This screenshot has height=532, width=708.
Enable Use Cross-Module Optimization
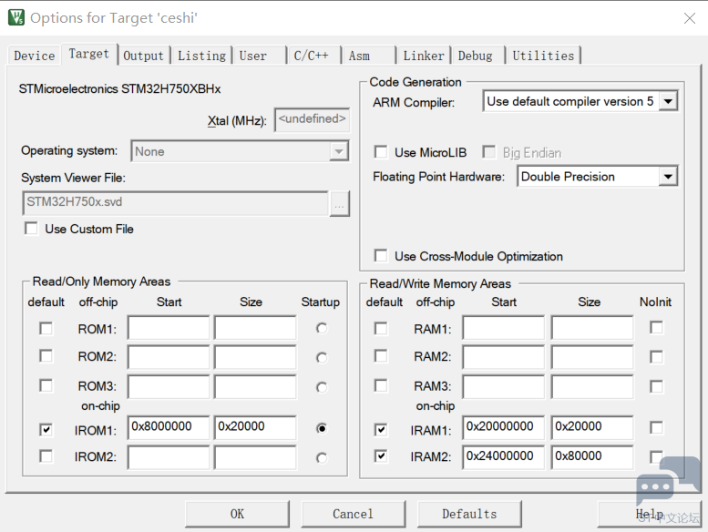coord(381,256)
